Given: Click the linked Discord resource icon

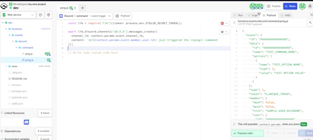Looking at the screenshot, I should 26,122.
